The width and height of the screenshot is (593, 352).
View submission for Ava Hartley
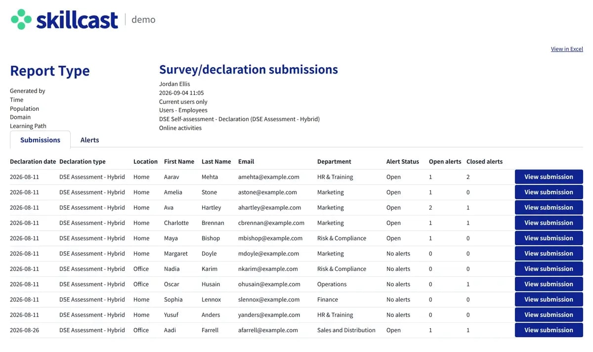point(549,208)
